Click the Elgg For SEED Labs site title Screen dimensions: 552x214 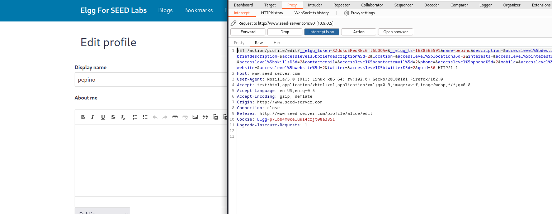pyautogui.click(x=113, y=10)
